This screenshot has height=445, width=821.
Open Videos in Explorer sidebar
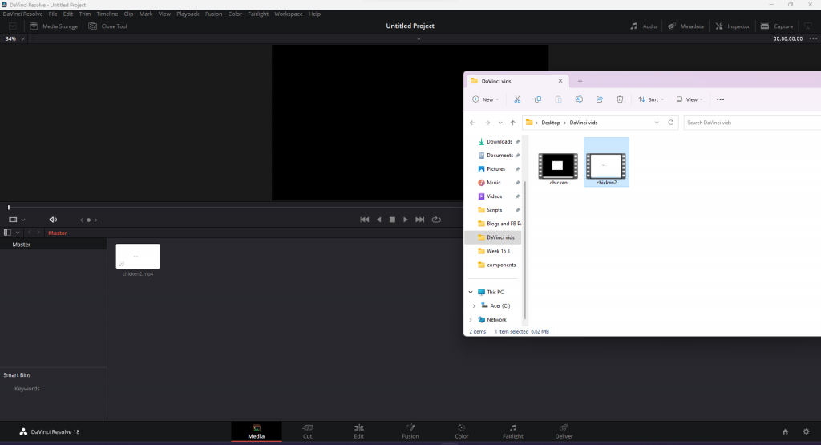pos(494,196)
